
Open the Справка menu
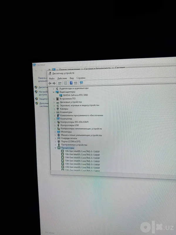(81, 78)
